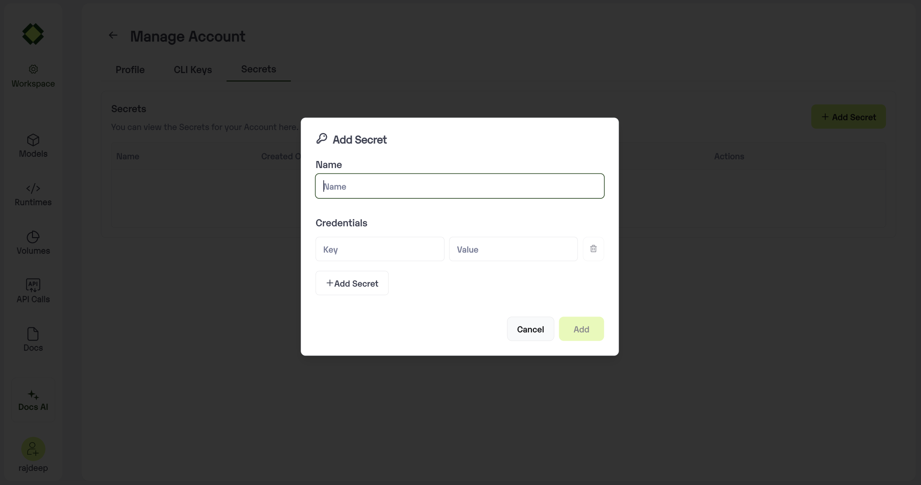The width and height of the screenshot is (921, 485).
Task: Click the back arrow beside Manage Account
Action: click(113, 35)
